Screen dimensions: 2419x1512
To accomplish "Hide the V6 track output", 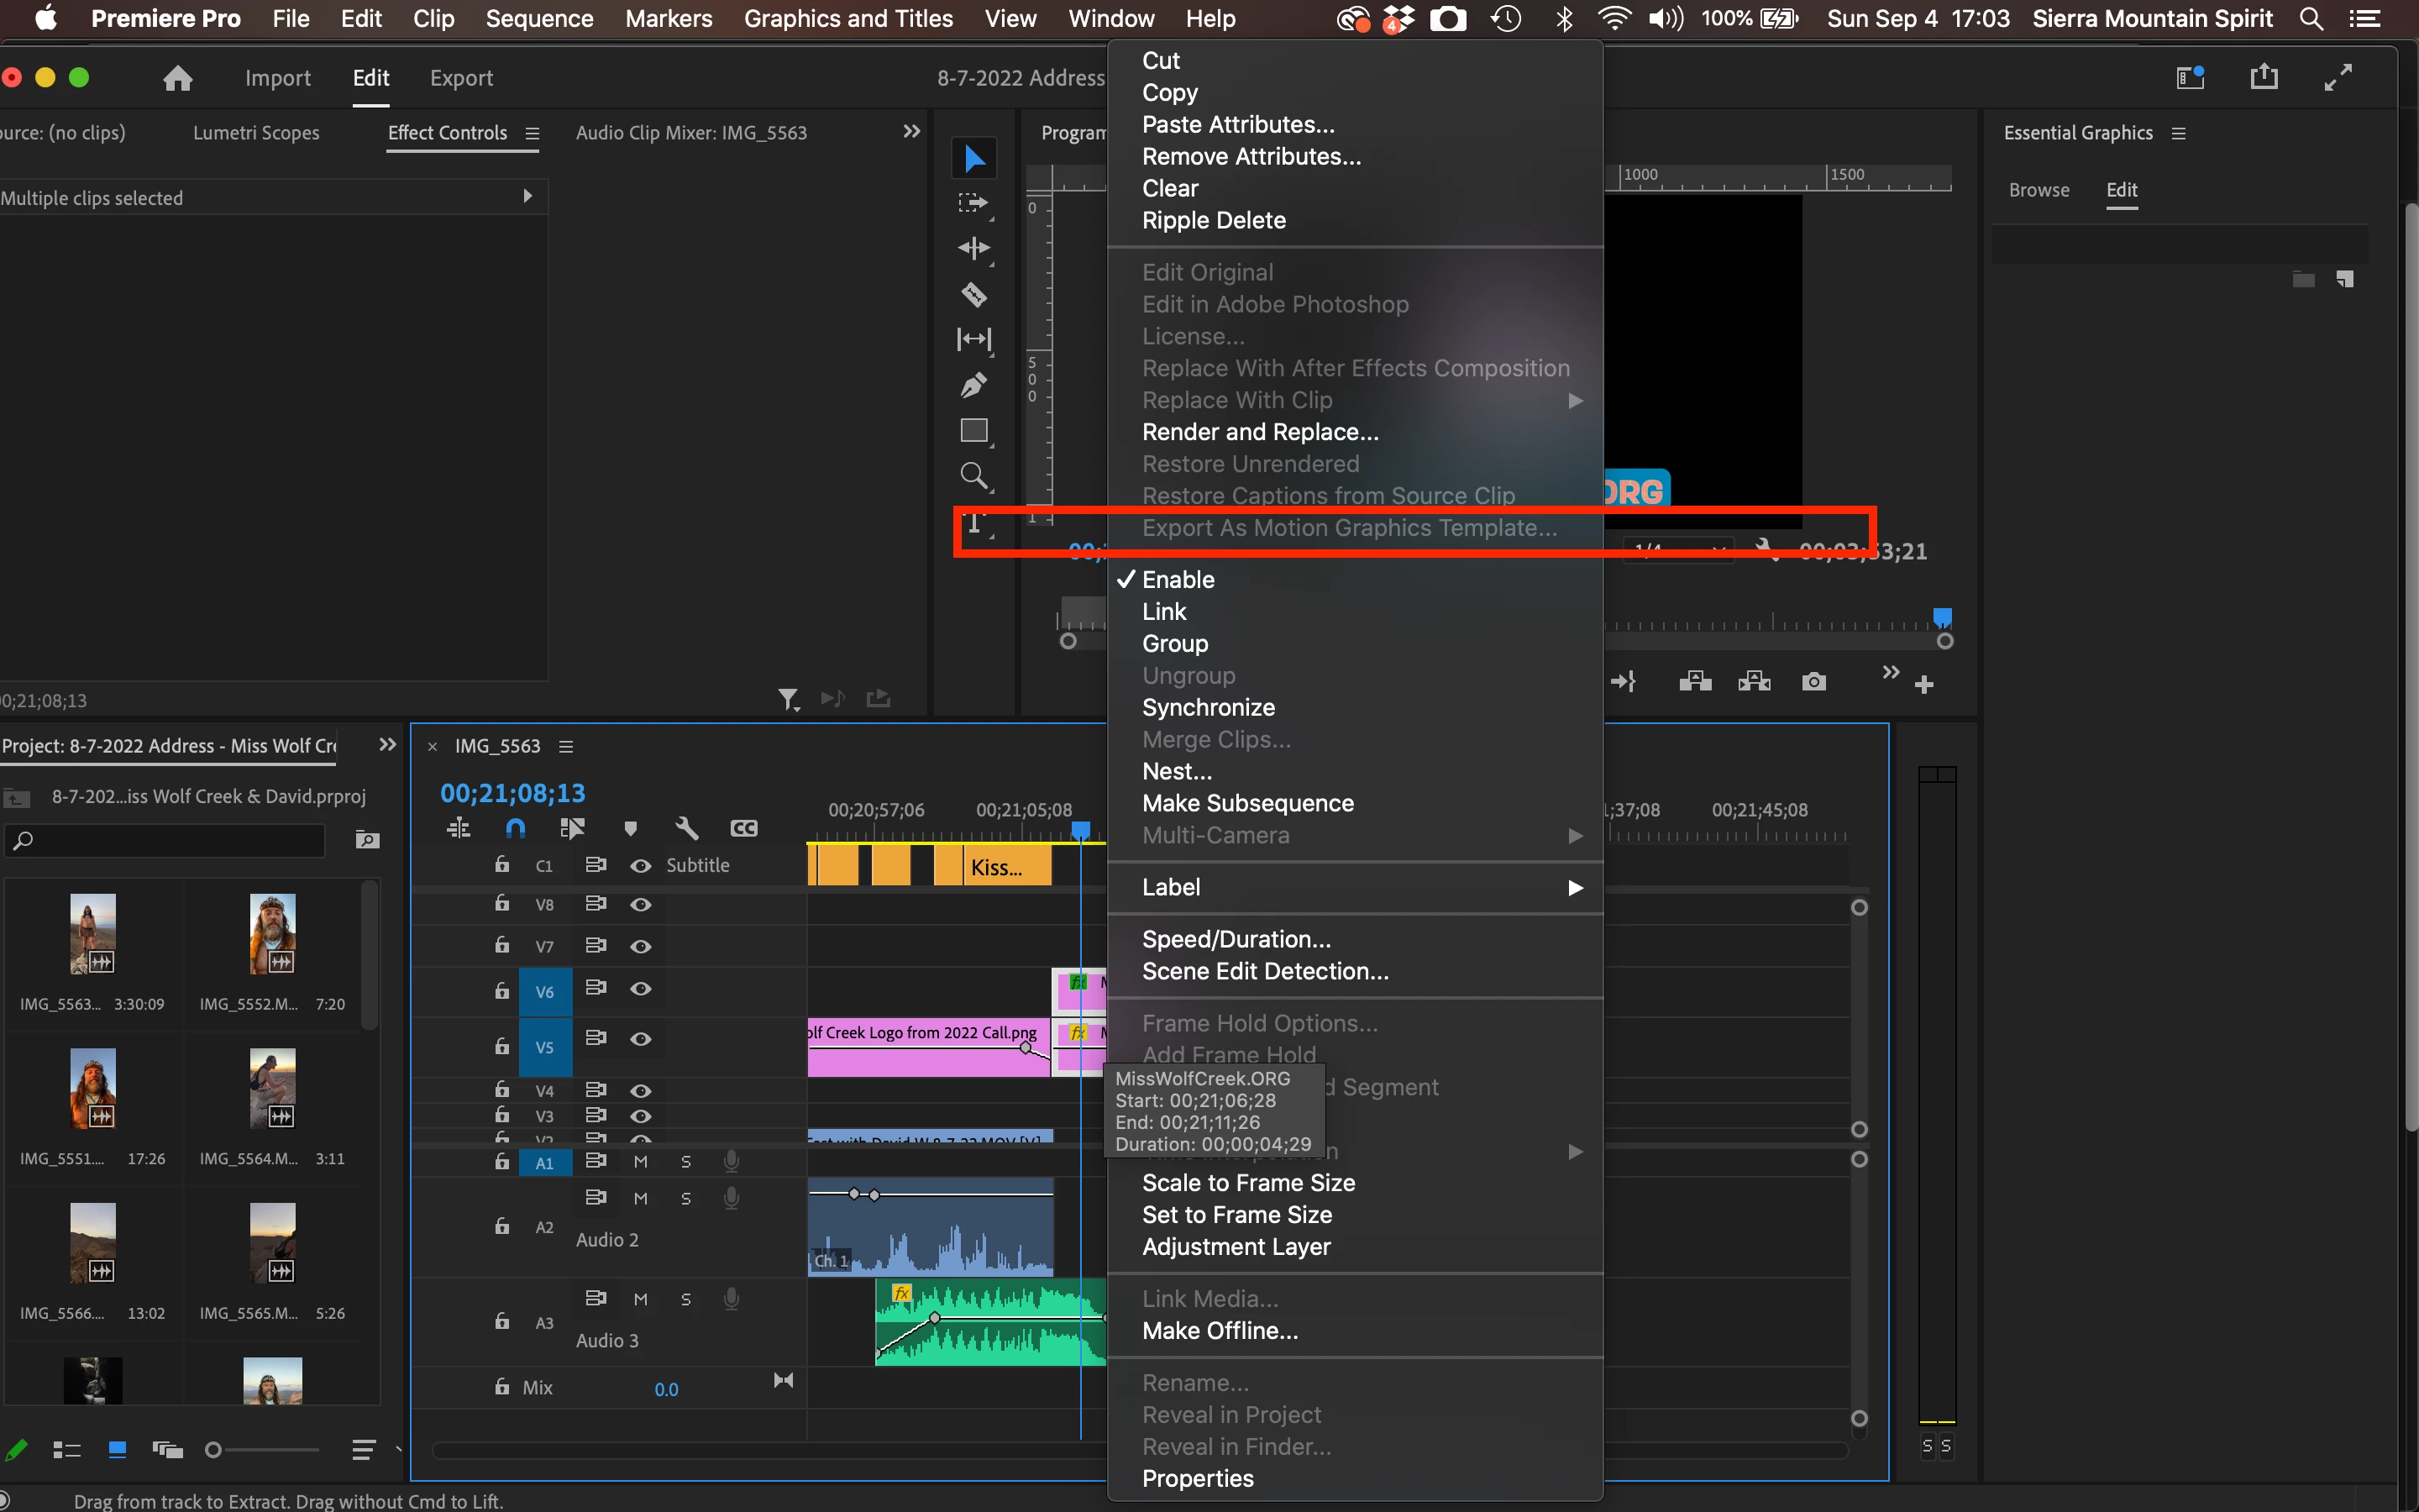I will pos(641,989).
